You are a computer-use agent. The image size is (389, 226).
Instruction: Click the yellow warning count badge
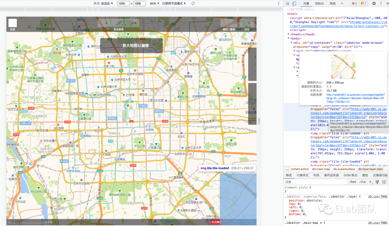point(363,4)
